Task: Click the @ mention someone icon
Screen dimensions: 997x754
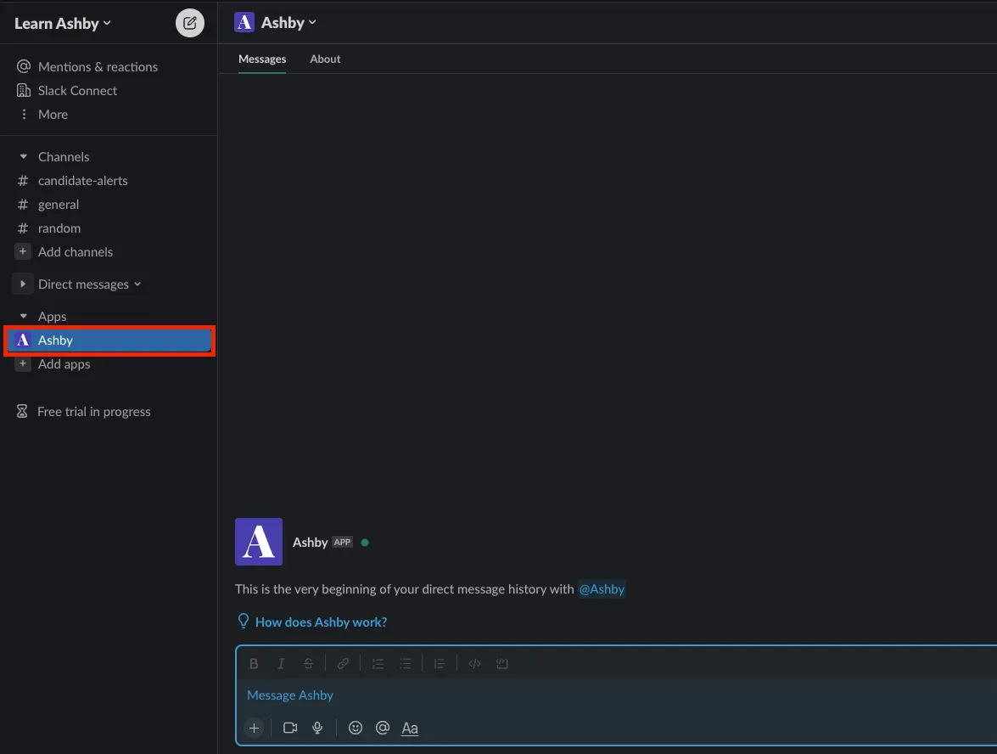Action: [x=382, y=728]
